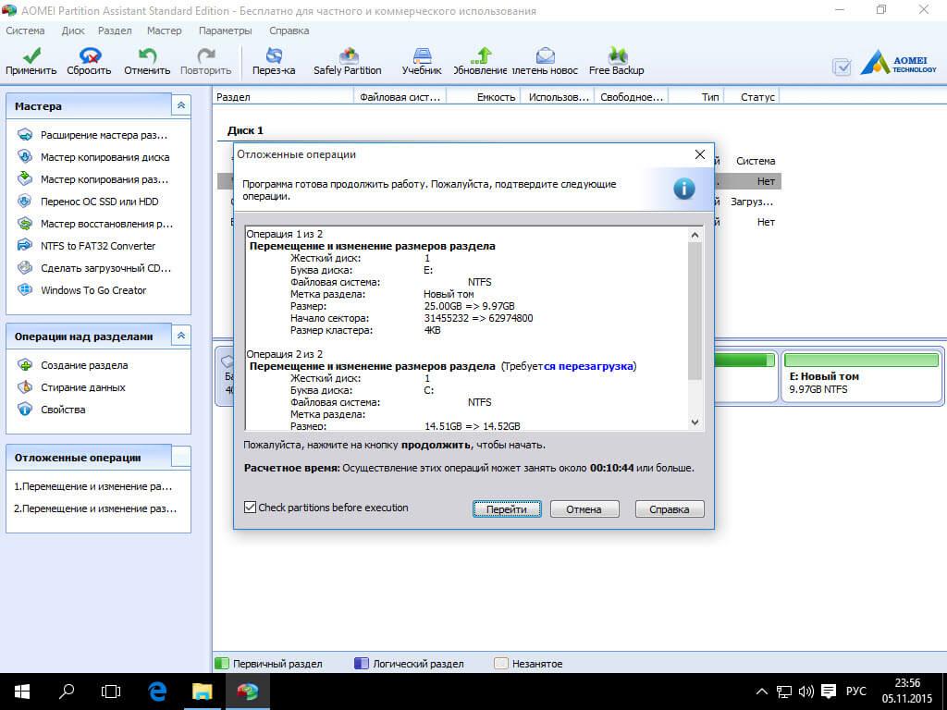Click the Емкость column header
Image resolution: width=947 pixels, height=710 pixels.
tap(483, 96)
